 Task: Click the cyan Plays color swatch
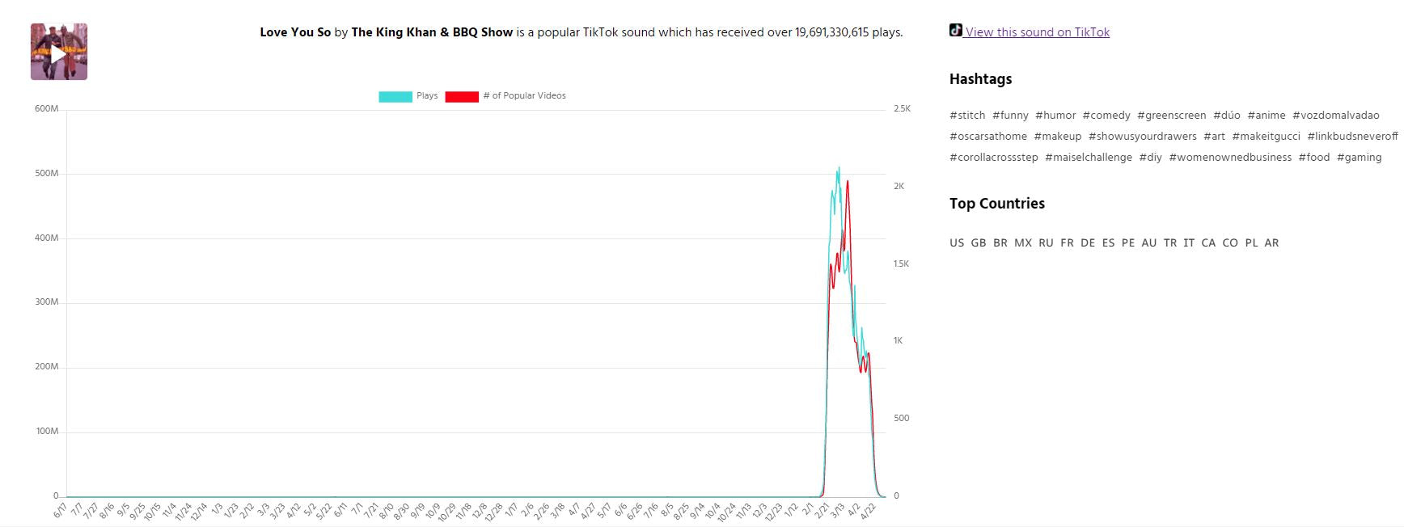pyautogui.click(x=395, y=97)
